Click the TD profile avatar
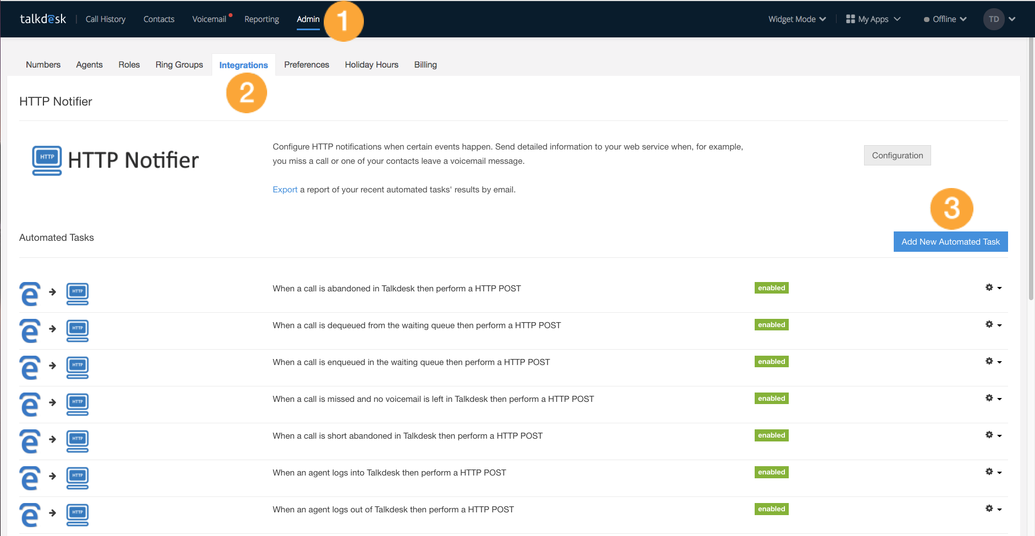 (x=994, y=19)
